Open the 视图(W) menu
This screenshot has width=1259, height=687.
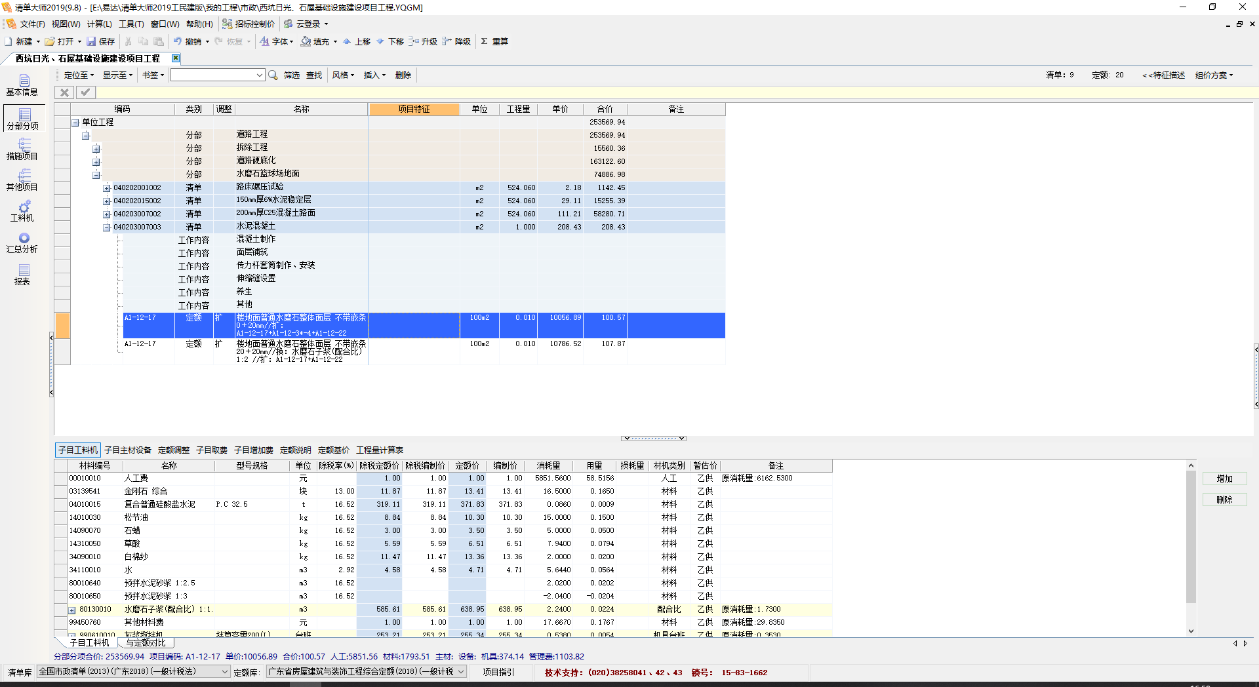coord(66,24)
